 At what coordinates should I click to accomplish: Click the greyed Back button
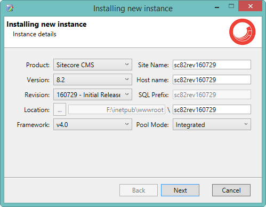coord(139,190)
